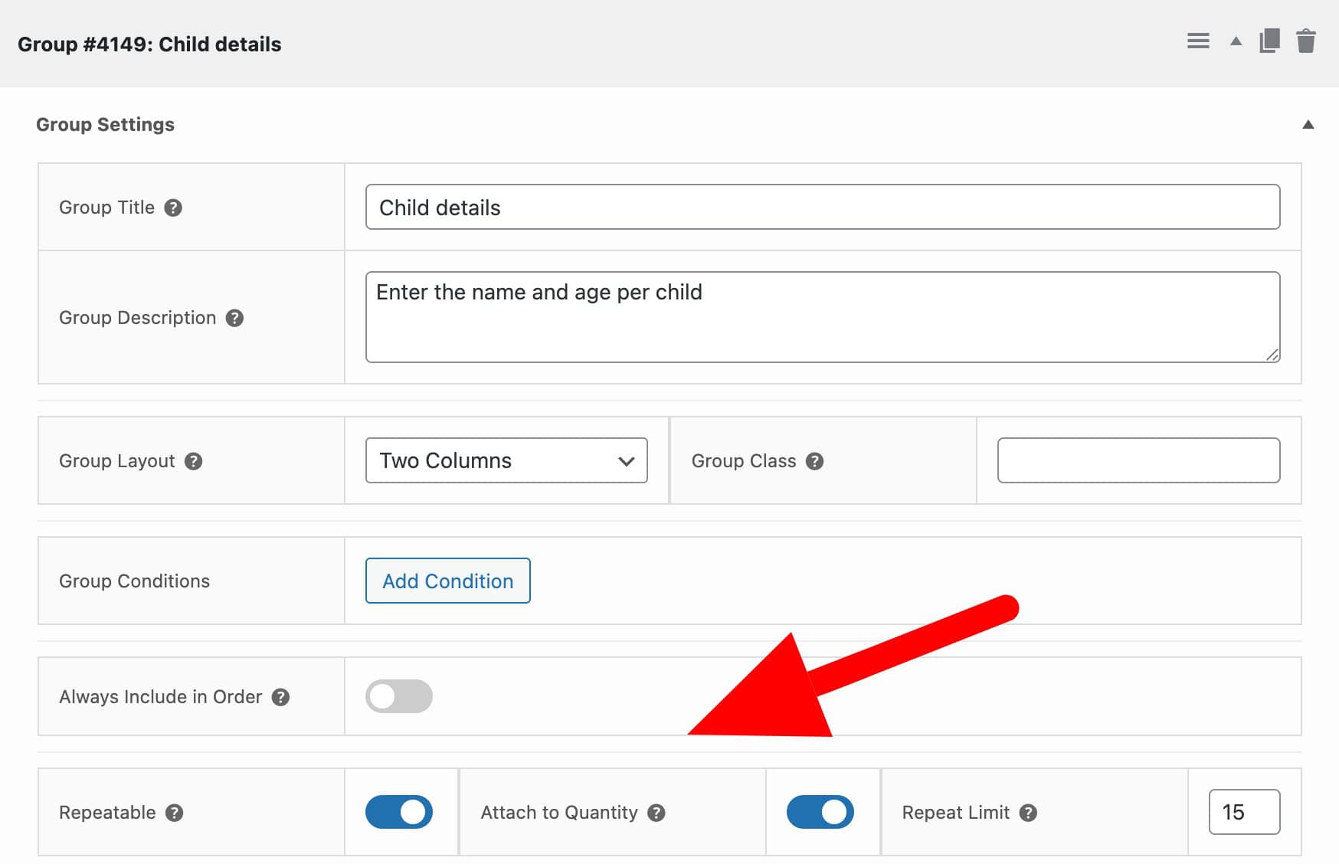Image resolution: width=1339 pixels, height=864 pixels.
Task: Click the drag handle icon in the group header
Action: pos(1197,41)
